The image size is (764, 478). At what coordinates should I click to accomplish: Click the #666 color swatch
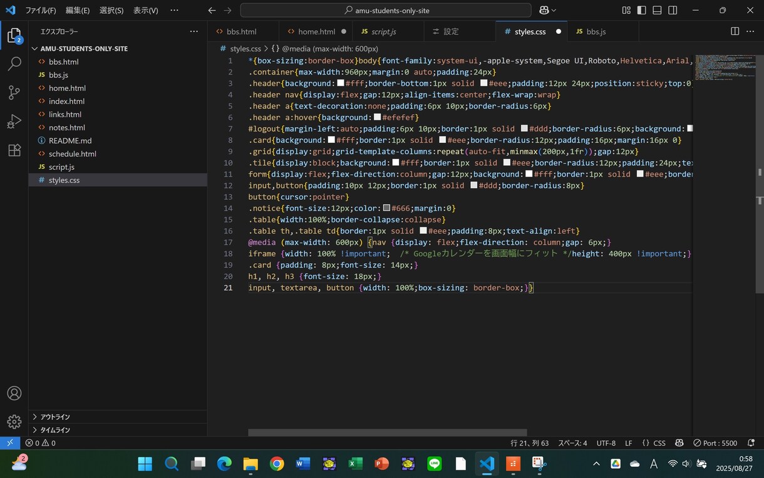[386, 208]
